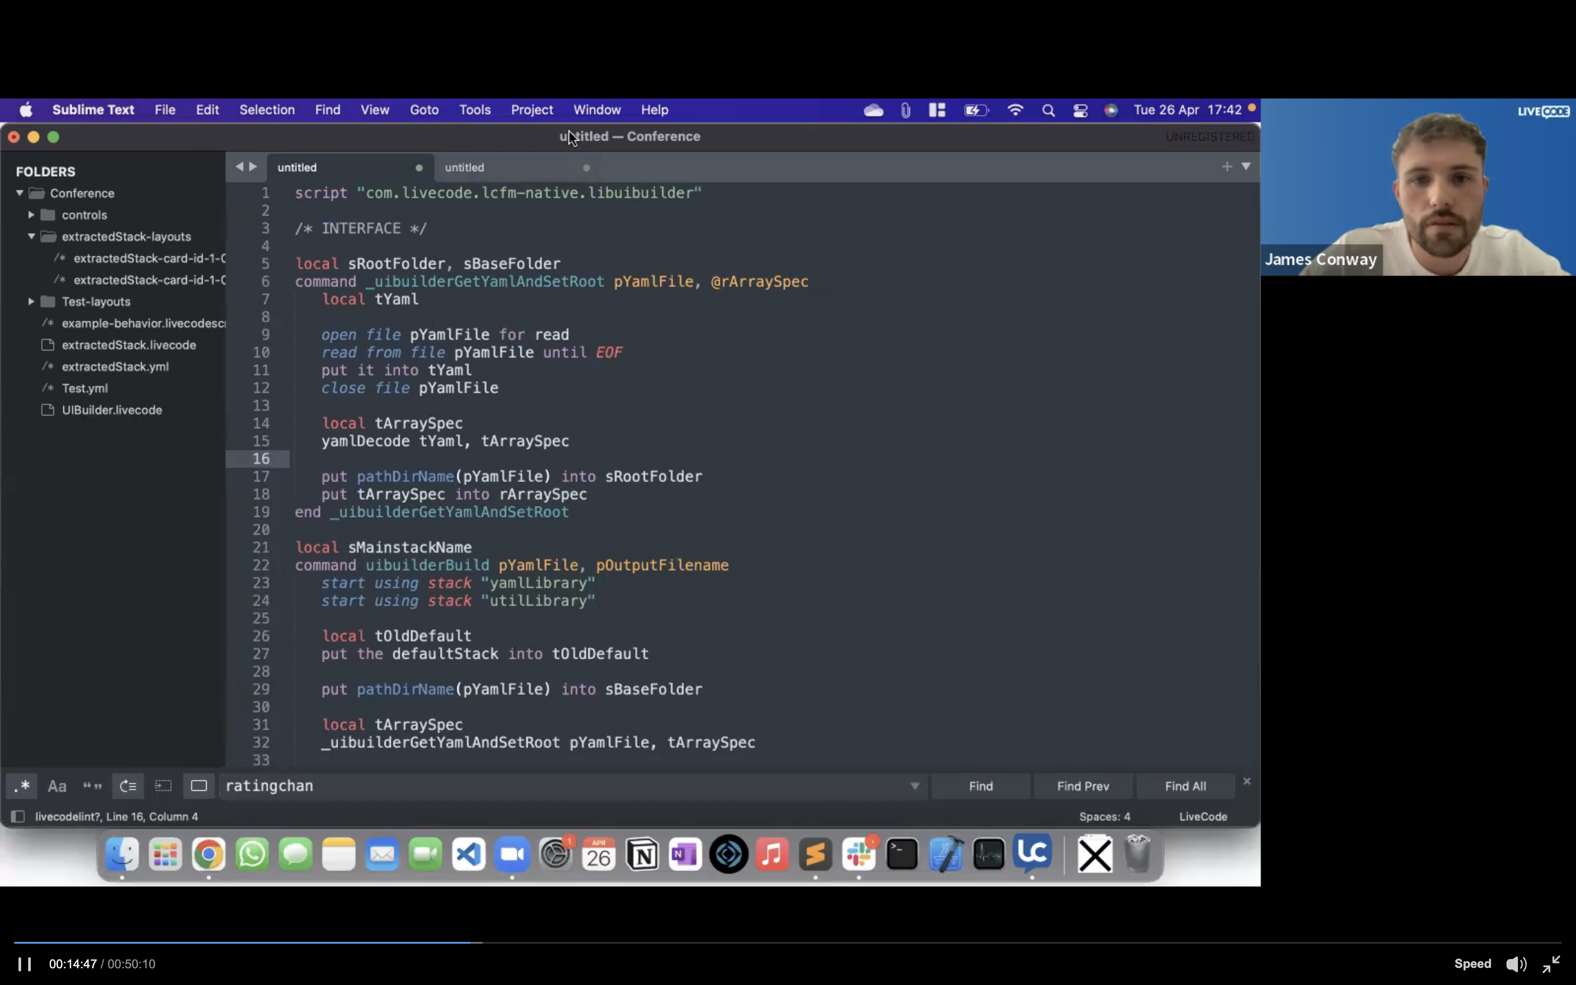Toggle regular expression search option
1576x985 pixels.
pos(22,786)
